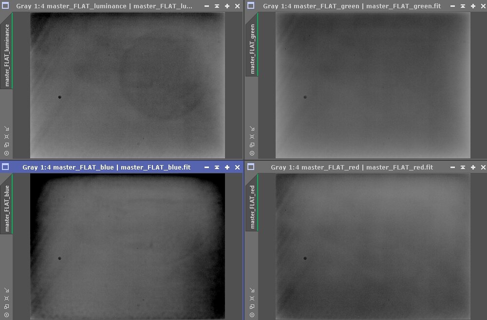Click the circular target icon in green window
This screenshot has width=487, height=320.
click(252, 153)
